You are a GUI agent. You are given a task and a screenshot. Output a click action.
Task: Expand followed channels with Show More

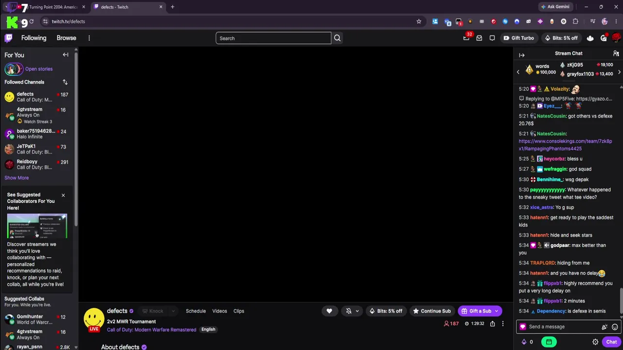coord(17,178)
